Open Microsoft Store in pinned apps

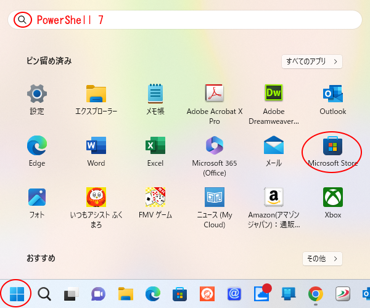(333, 151)
